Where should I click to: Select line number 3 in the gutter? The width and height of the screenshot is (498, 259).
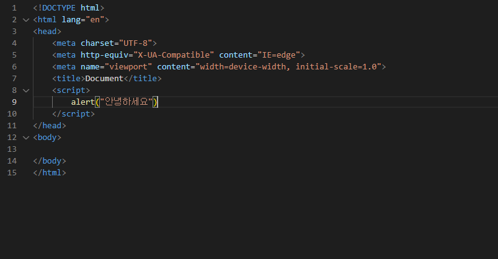click(14, 32)
